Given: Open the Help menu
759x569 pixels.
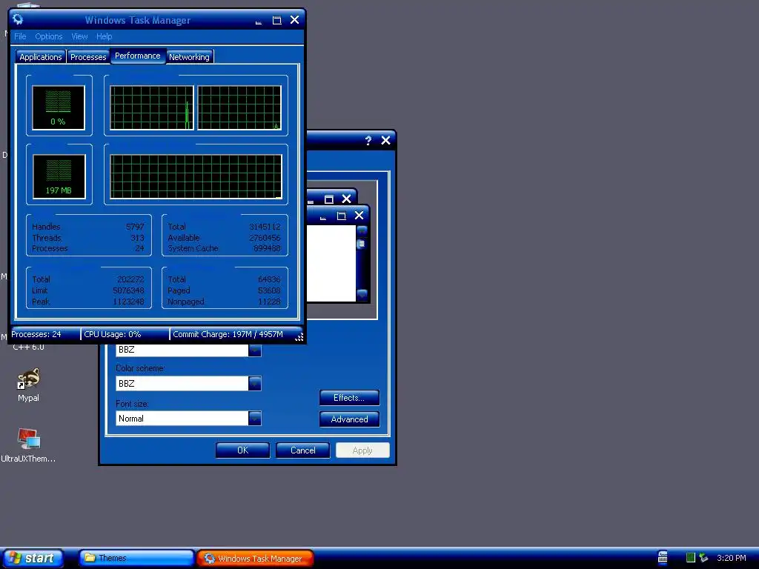Looking at the screenshot, I should coord(104,36).
